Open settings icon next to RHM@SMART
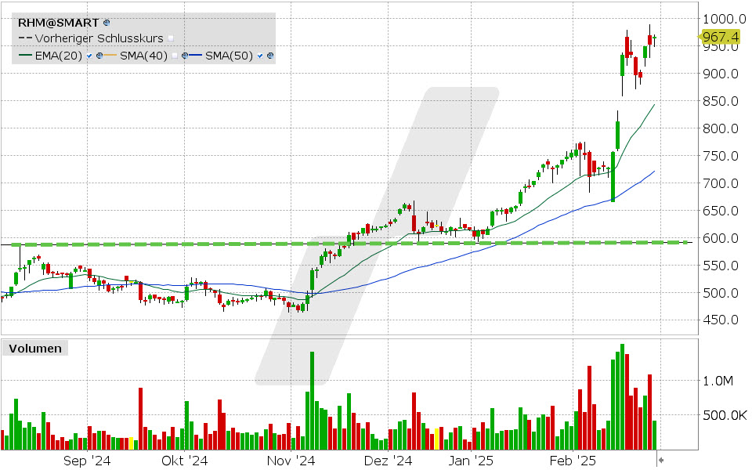The height and width of the screenshot is (470, 752). coord(107,23)
